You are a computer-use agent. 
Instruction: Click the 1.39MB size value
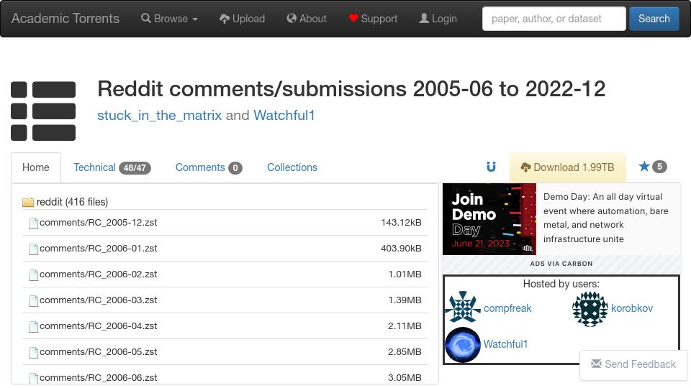405,300
